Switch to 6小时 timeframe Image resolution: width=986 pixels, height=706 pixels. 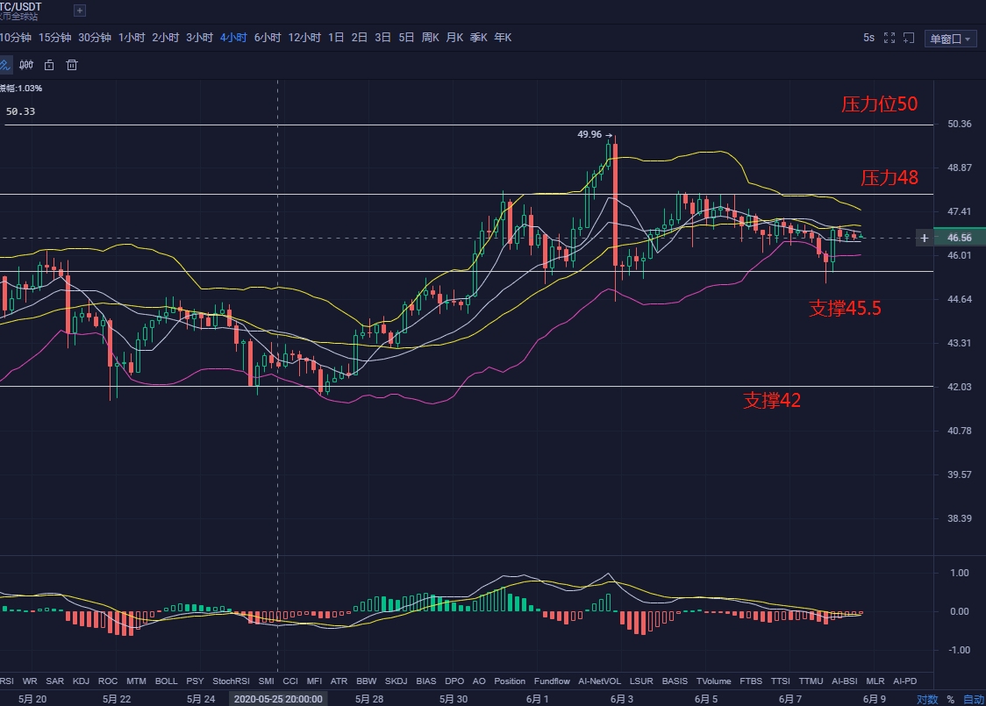point(268,38)
